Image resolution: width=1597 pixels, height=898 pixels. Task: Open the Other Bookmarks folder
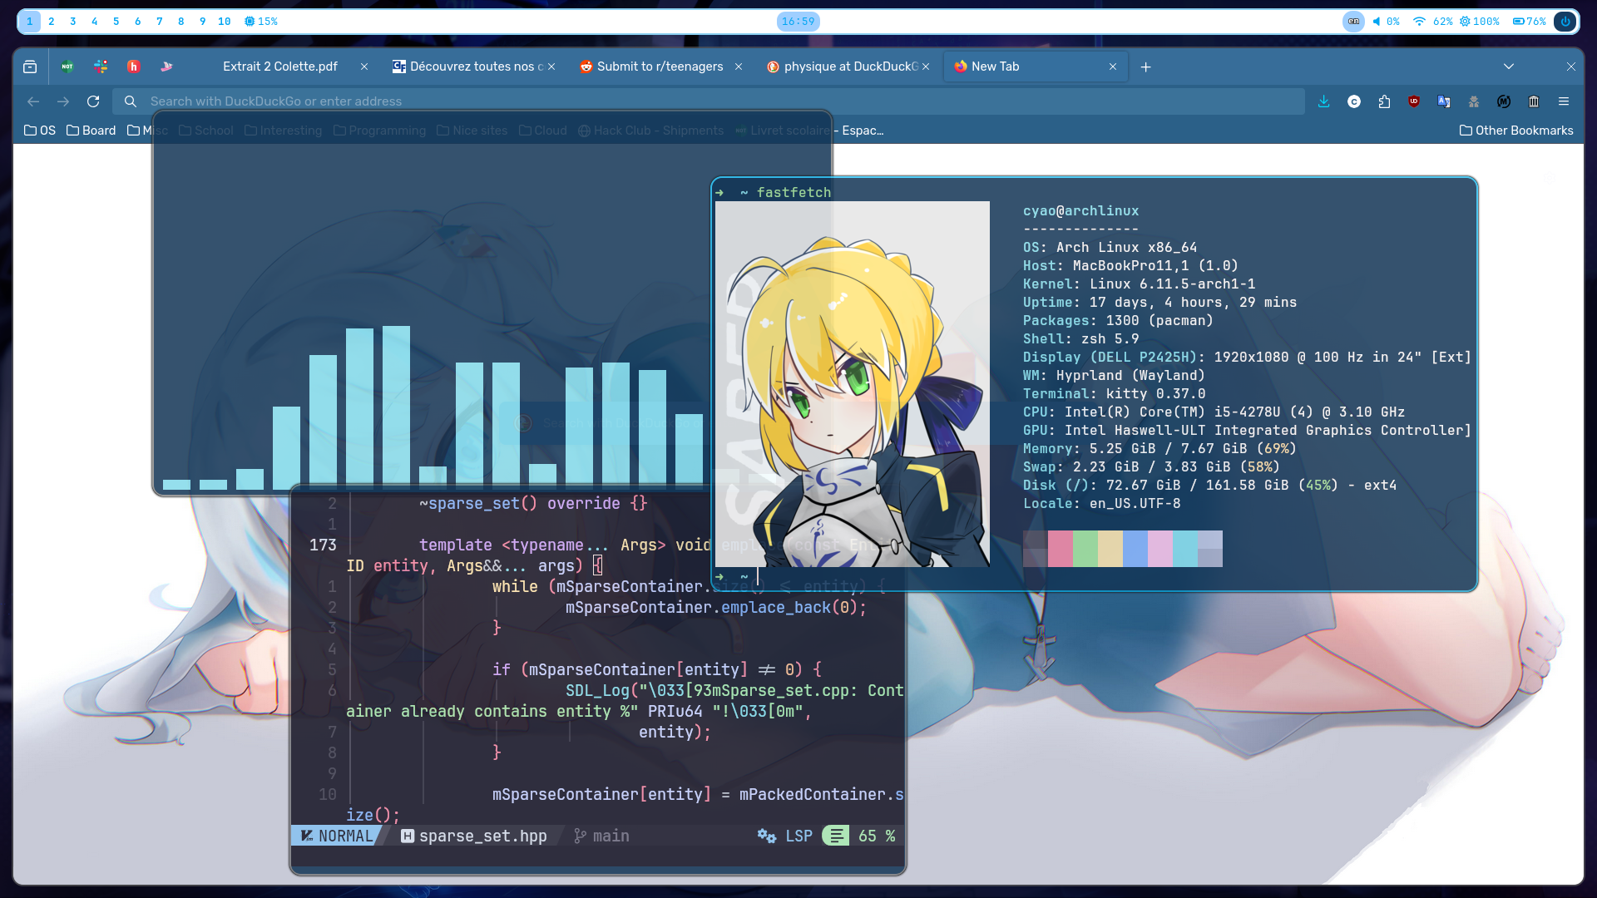pos(1516,131)
